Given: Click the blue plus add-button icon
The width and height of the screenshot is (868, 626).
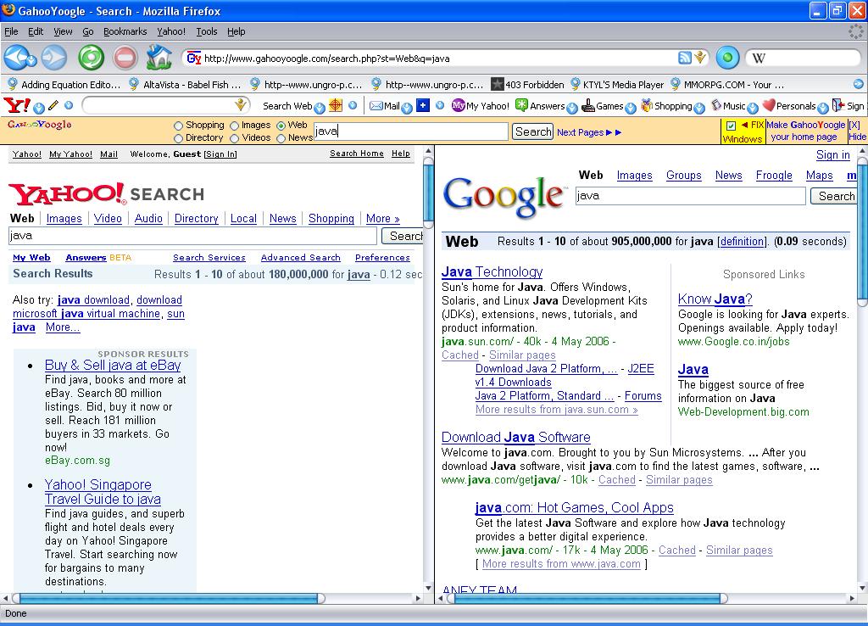Looking at the screenshot, I should click(423, 105).
